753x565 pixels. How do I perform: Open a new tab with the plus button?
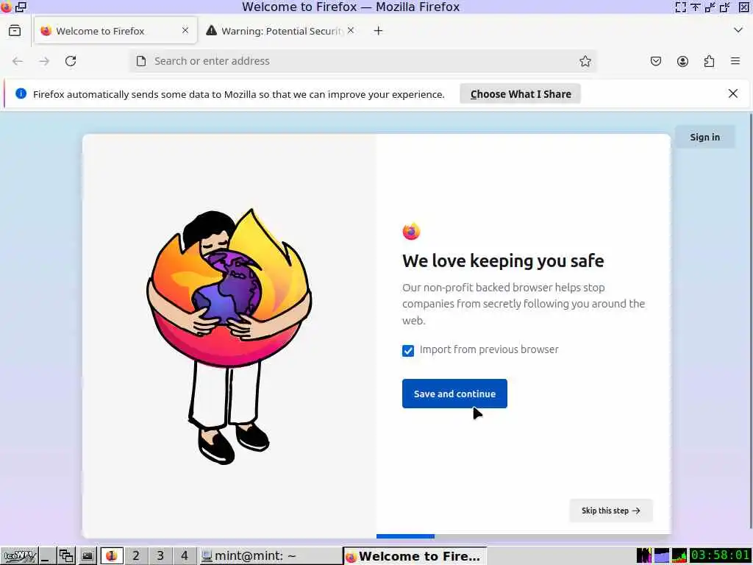pyautogui.click(x=379, y=31)
